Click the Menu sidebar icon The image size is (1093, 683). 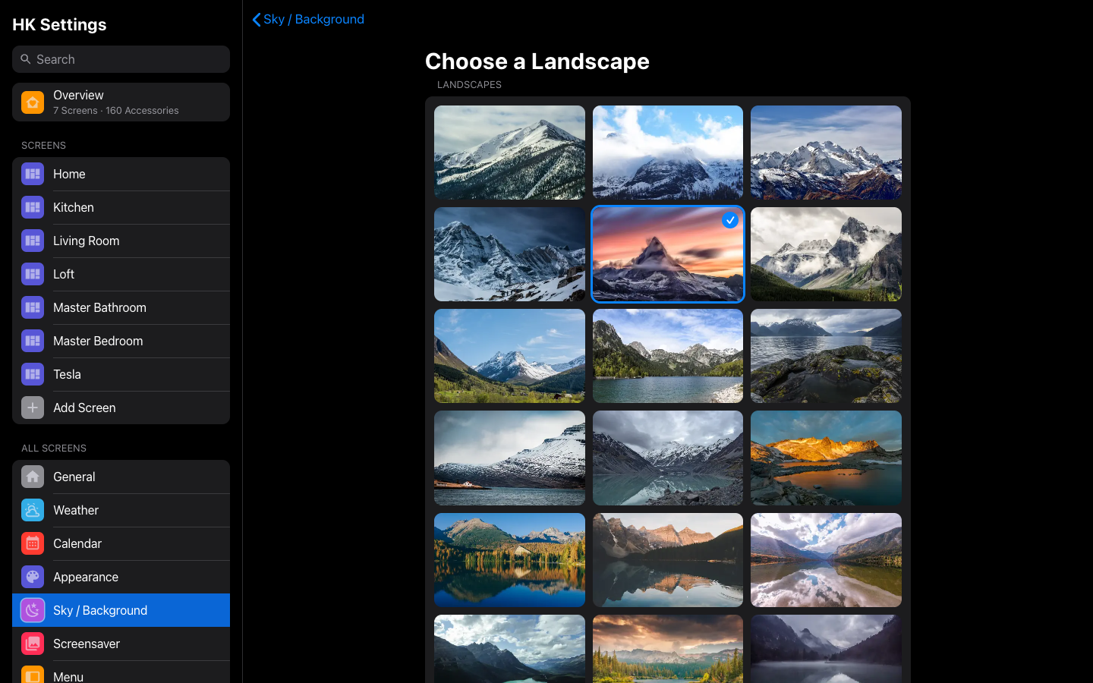point(33,675)
